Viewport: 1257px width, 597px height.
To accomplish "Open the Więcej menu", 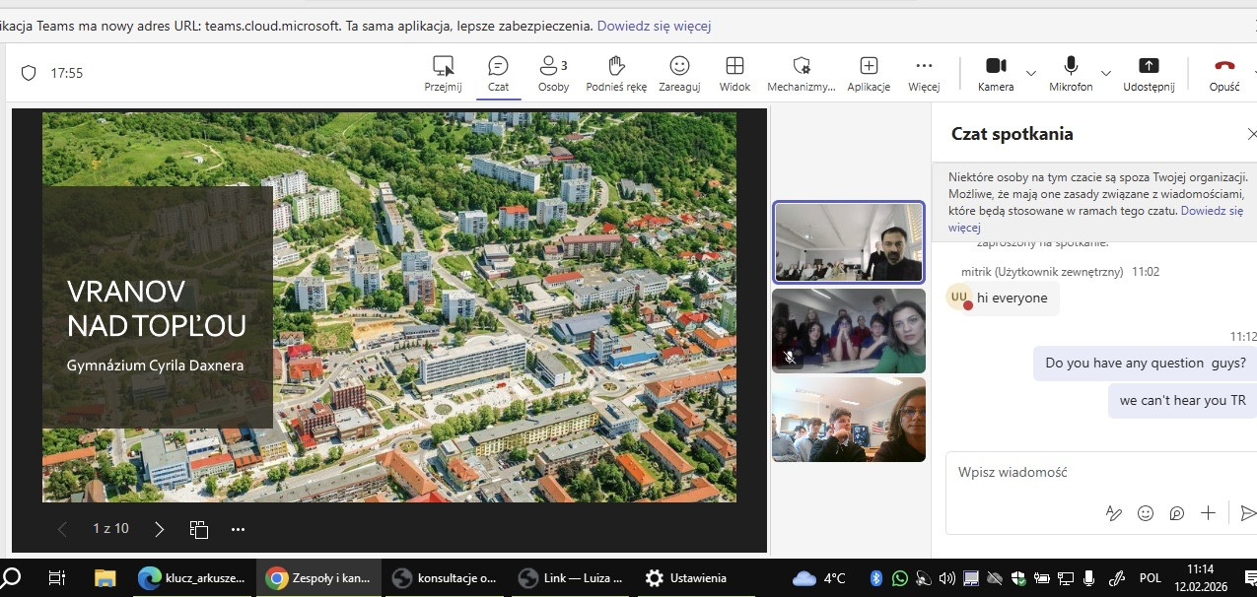I will pos(924,74).
